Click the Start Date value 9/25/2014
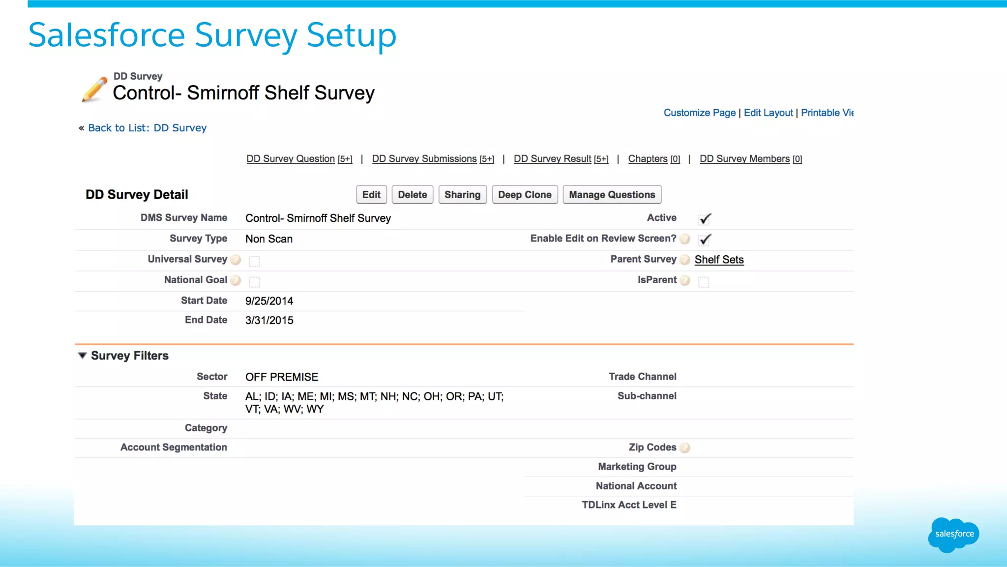 tap(269, 301)
